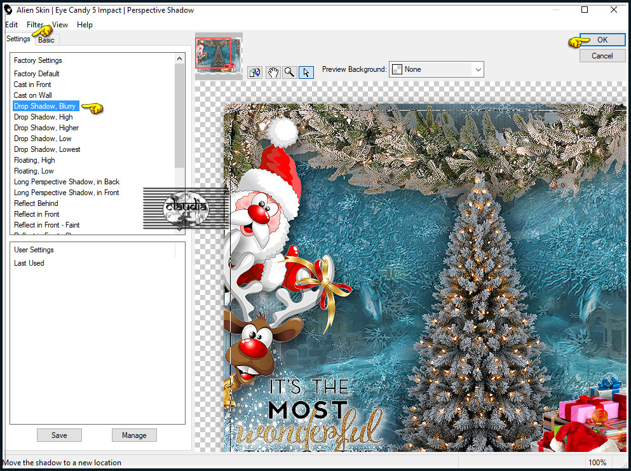Select the Floating, Low preset

point(34,171)
